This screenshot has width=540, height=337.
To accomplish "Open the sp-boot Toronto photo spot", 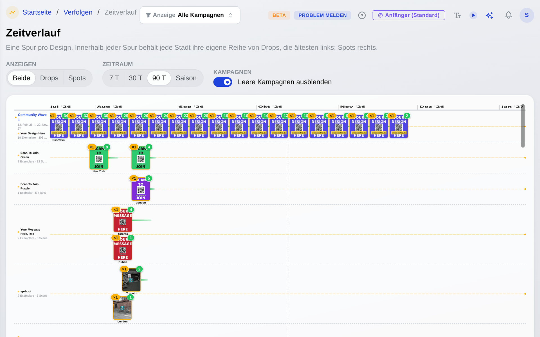I will click(131, 279).
